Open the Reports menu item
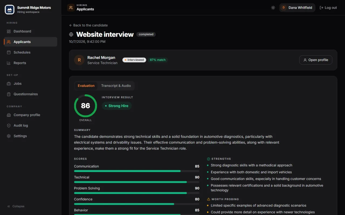 31,63
